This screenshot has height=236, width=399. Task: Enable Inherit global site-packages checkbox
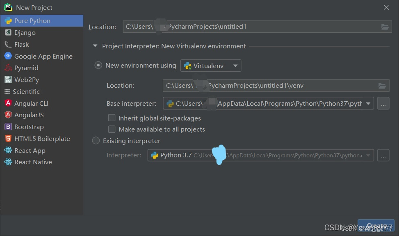pos(112,118)
